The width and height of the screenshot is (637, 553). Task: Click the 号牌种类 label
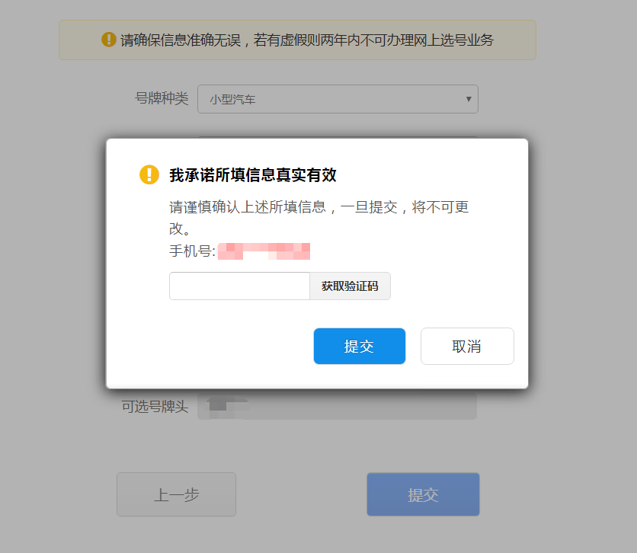[161, 98]
